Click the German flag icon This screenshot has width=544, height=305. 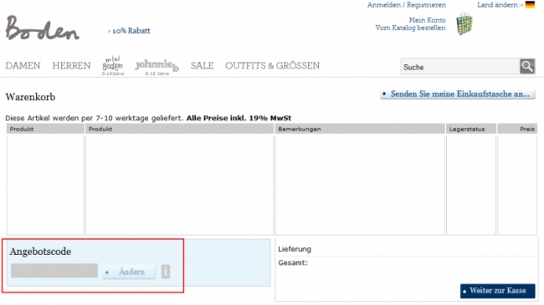[x=530, y=5]
